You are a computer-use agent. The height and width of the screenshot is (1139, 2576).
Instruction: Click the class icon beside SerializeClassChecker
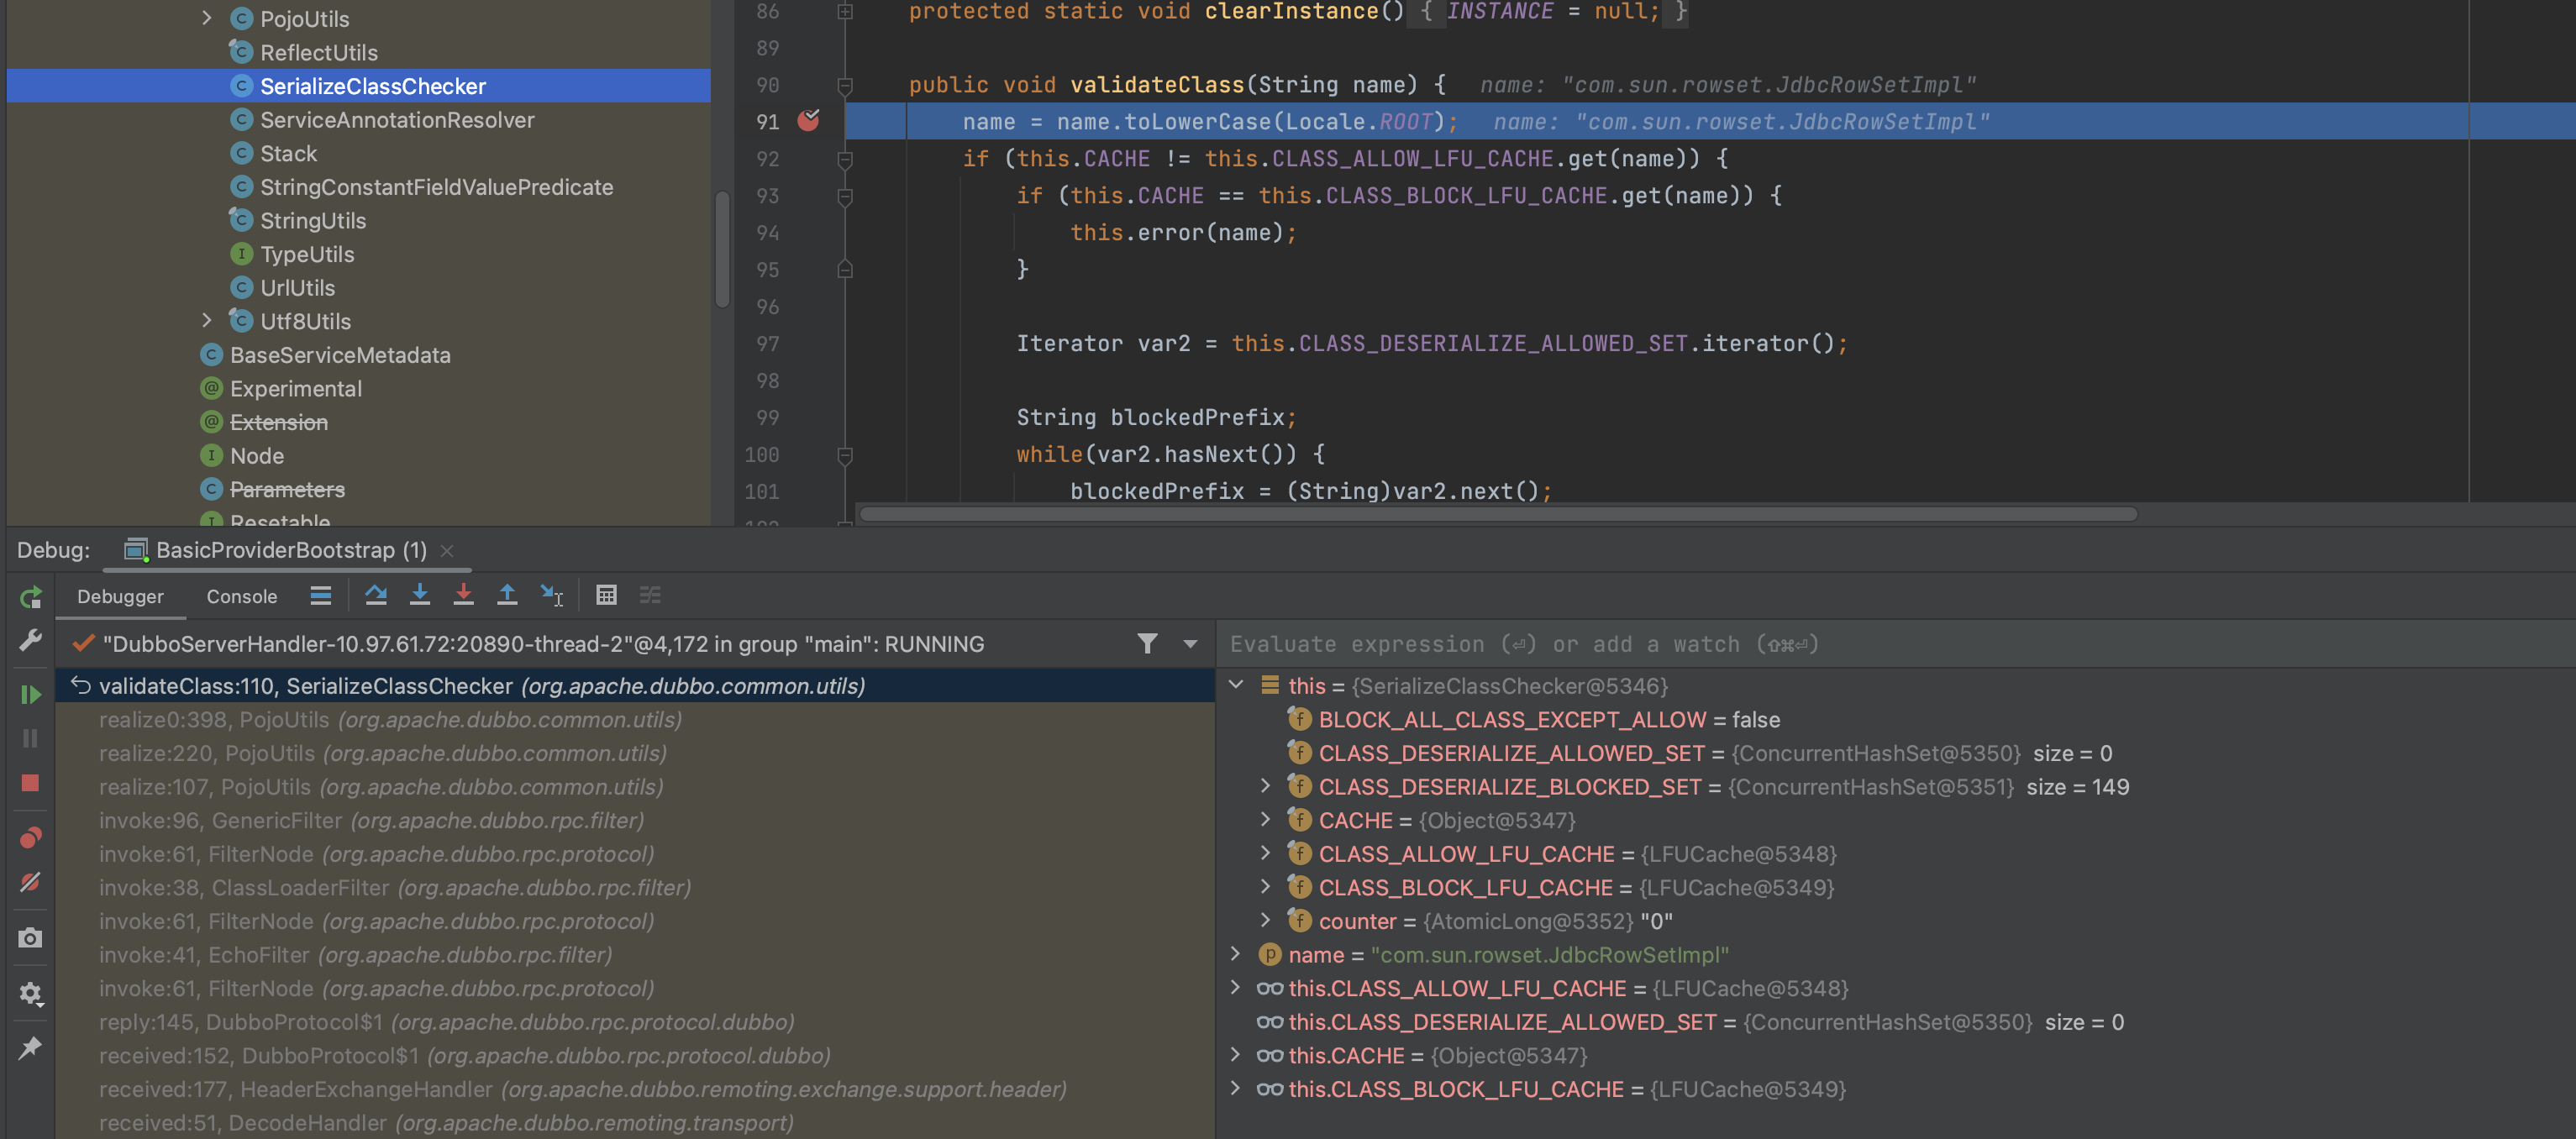click(241, 86)
